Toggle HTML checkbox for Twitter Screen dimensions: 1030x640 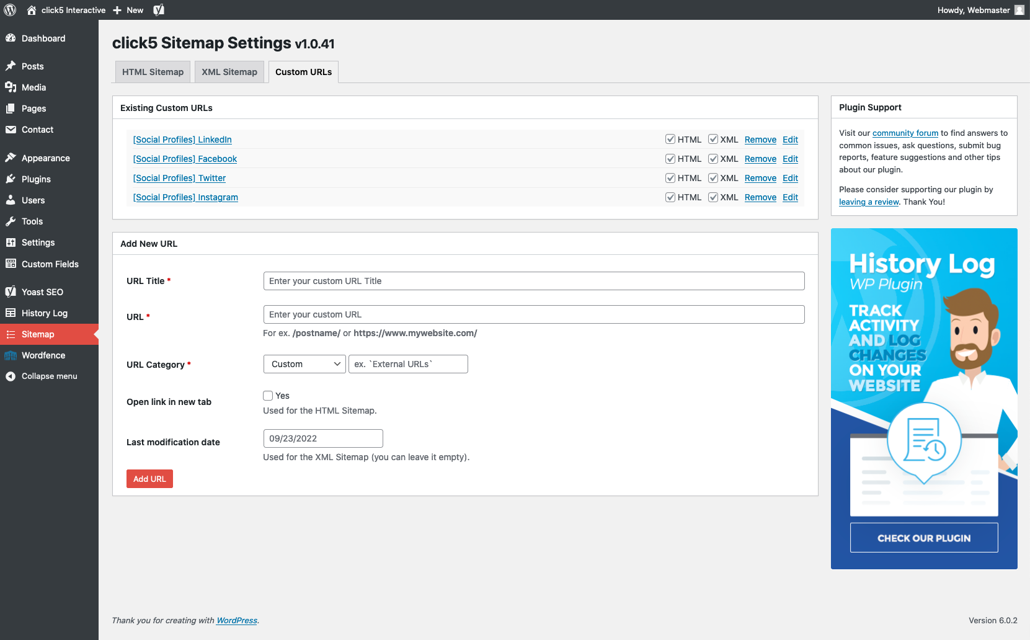click(x=670, y=177)
